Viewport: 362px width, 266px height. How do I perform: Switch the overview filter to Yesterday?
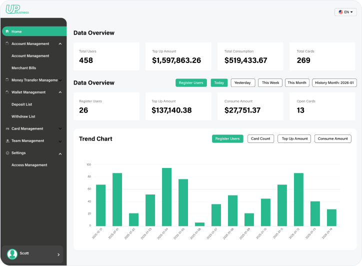click(x=243, y=83)
